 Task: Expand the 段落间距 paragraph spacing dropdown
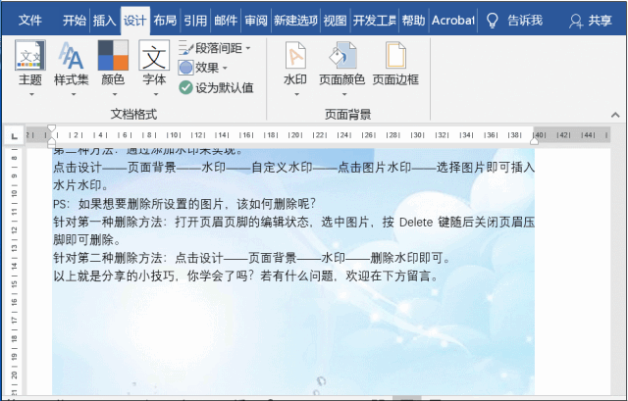pyautogui.click(x=214, y=48)
